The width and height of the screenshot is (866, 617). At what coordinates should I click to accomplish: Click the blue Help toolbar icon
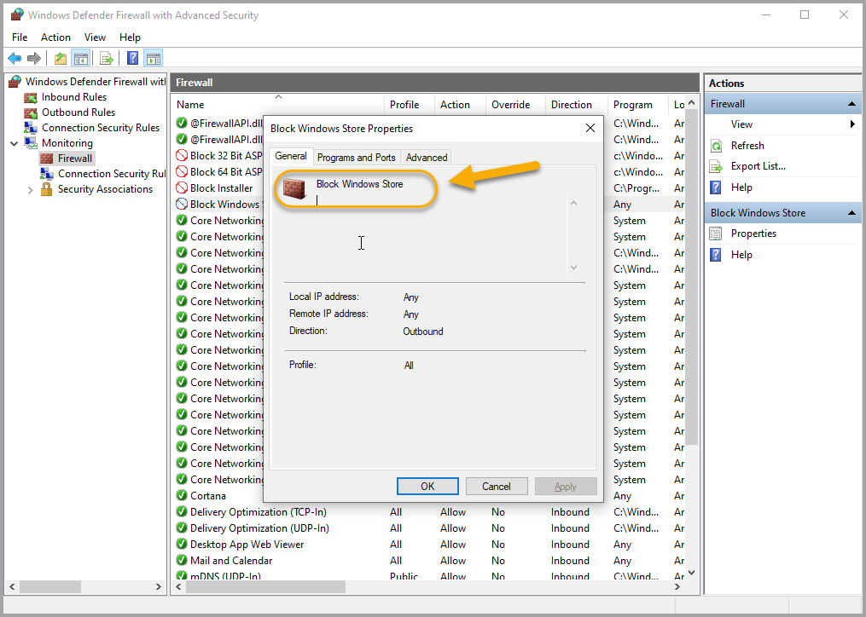[133, 58]
